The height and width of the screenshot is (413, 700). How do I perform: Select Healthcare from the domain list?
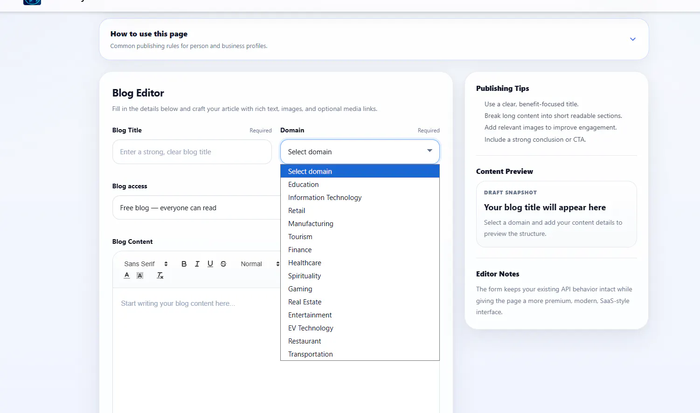[360, 263]
